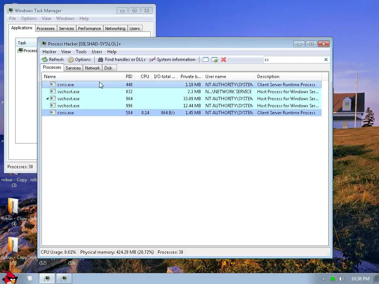Select the Processes tab in Process Hacker
The width and height of the screenshot is (379, 284).
tap(52, 67)
